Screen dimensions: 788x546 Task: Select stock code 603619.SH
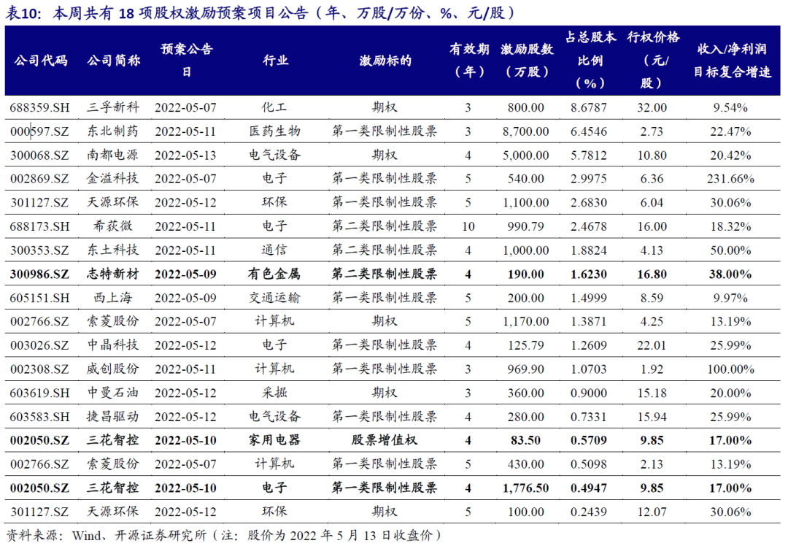39,393
